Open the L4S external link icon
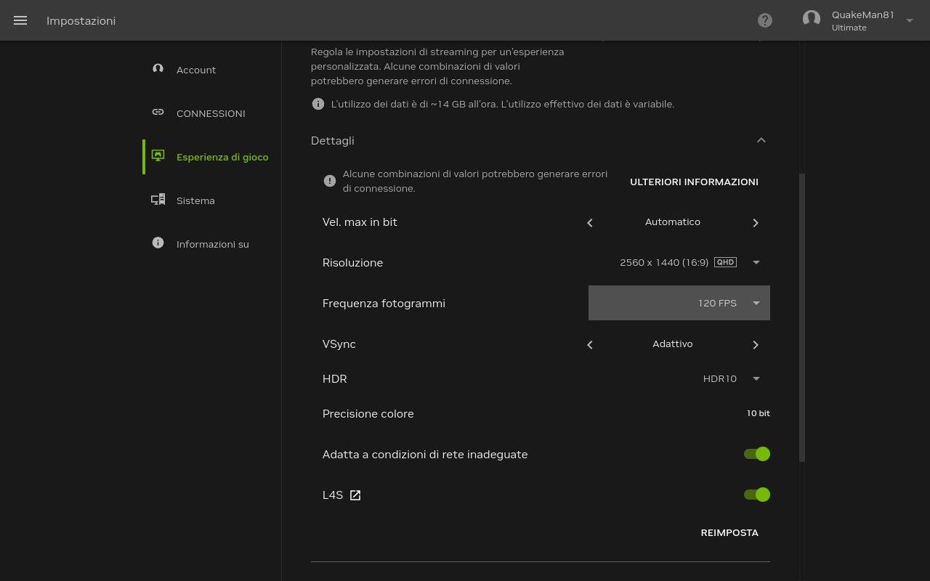This screenshot has width=930, height=581. point(355,495)
